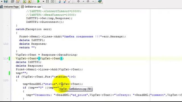Click the first 'delete IdHTTP1;' inside catch block

coord(32,40)
